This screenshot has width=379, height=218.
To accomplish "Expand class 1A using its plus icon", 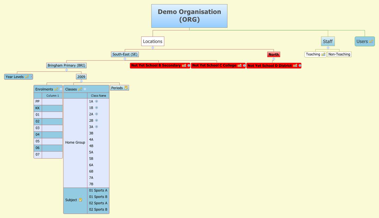I will 96,101.
